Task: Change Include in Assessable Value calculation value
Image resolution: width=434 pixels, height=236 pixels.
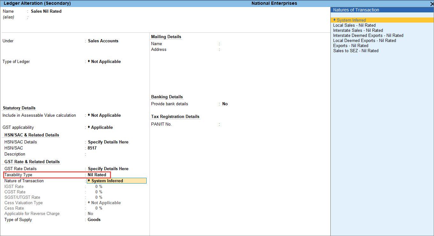Action: coord(104,115)
